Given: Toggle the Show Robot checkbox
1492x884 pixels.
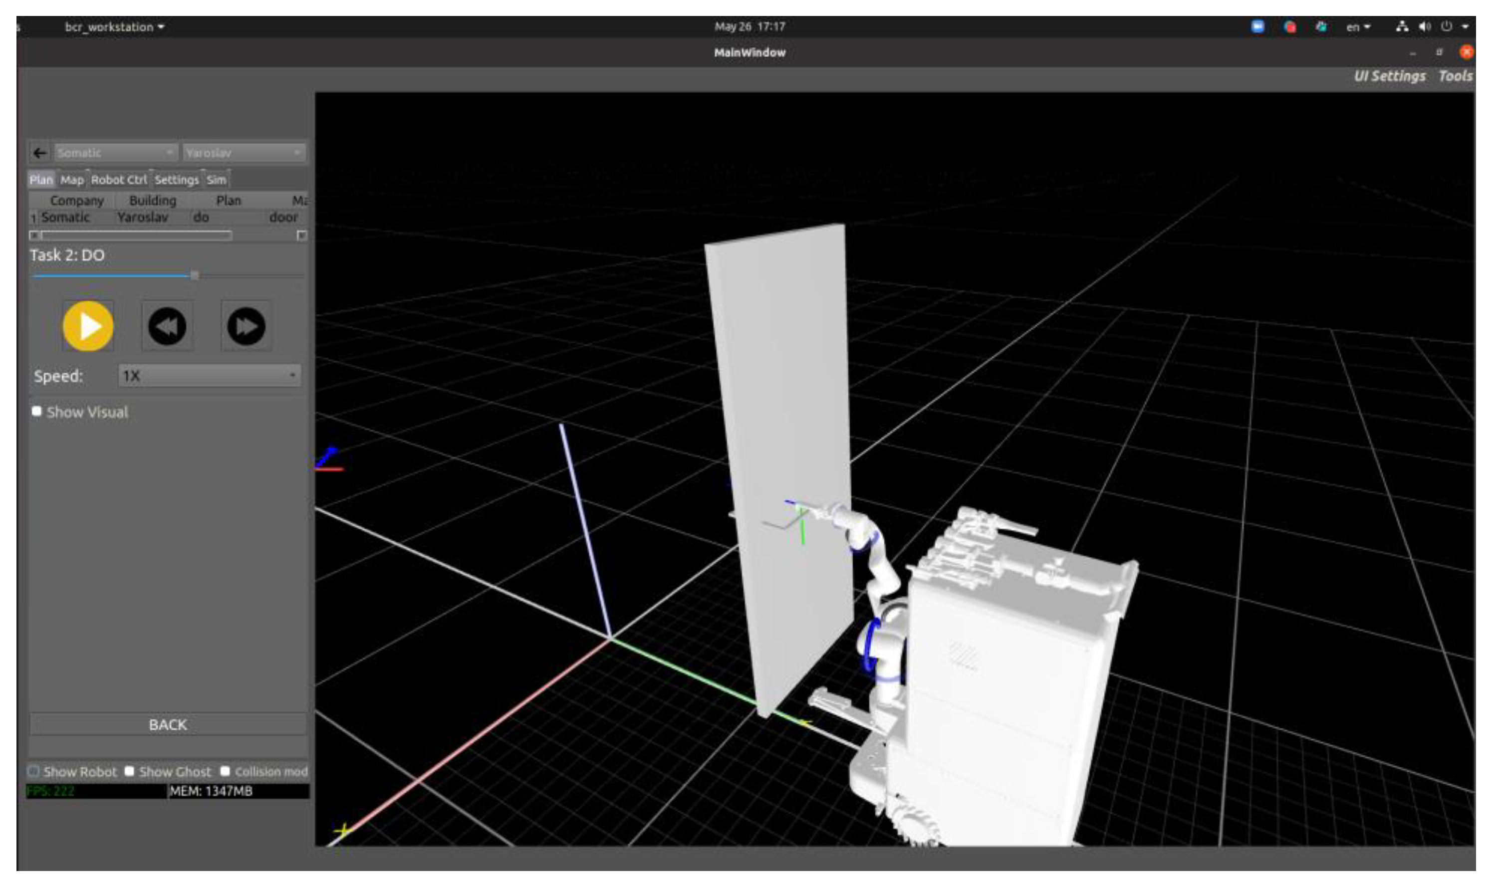Looking at the screenshot, I should [x=33, y=772].
